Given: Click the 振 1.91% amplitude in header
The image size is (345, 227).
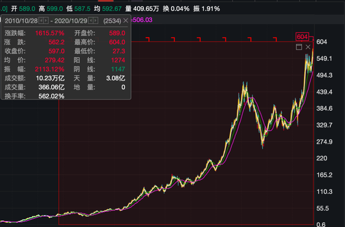Looking at the screenshot, I should [206, 9].
